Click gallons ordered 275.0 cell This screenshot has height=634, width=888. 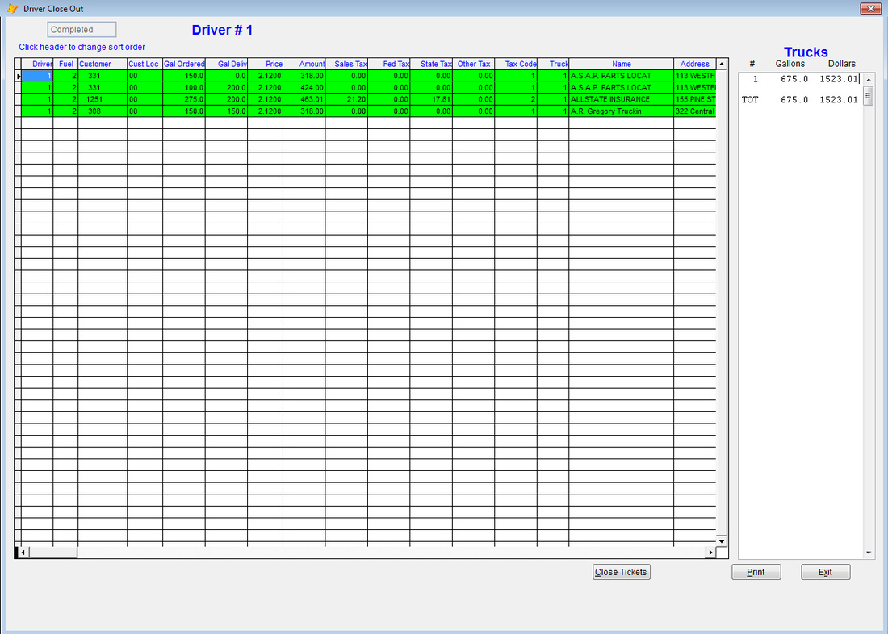(x=184, y=99)
